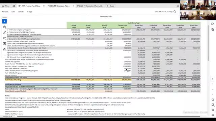
Task: Click the page display document icon
Action: click(x=213, y=105)
